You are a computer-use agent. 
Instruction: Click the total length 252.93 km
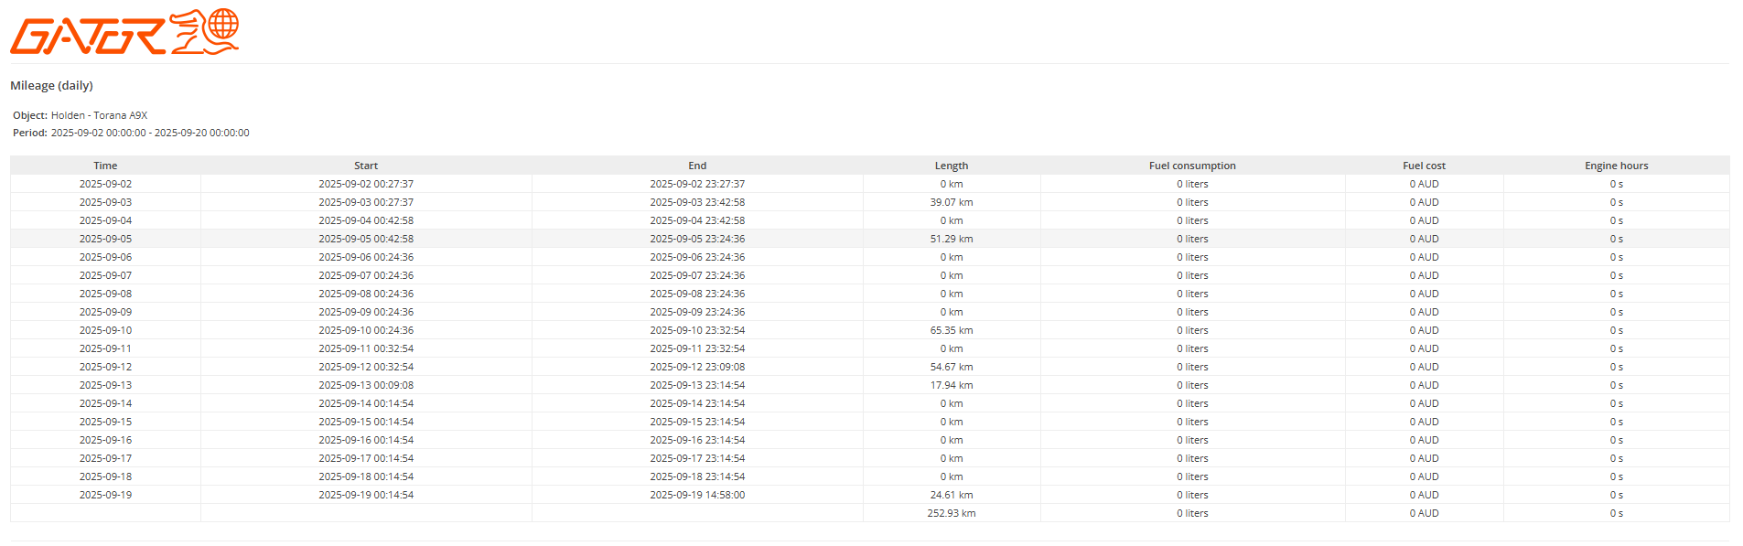tap(952, 513)
